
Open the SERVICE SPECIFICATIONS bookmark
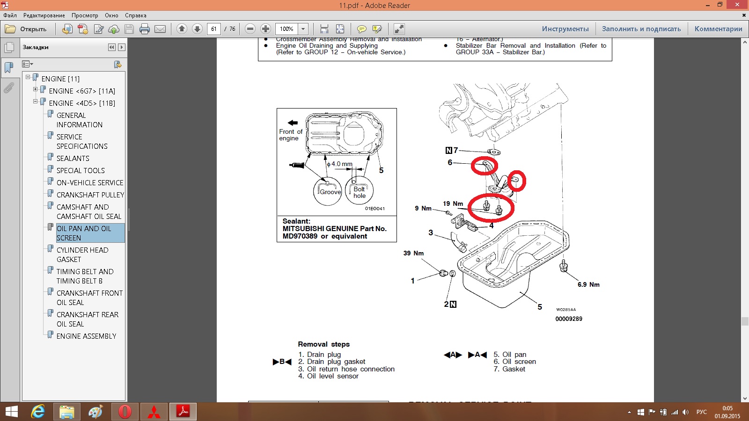click(82, 141)
